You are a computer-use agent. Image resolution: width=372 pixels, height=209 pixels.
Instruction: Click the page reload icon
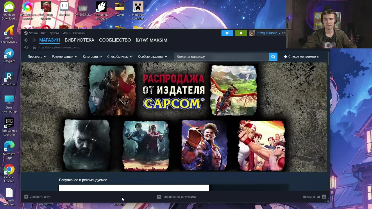click(26, 47)
